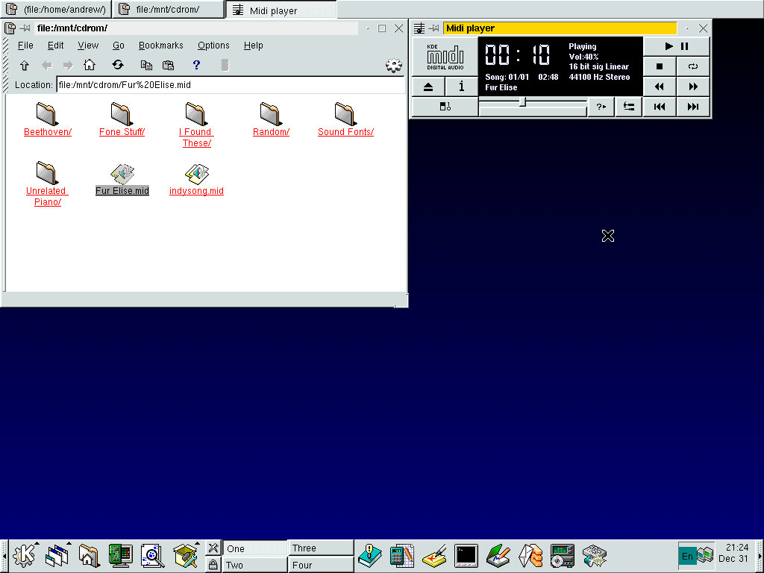Image resolution: width=764 pixels, height=573 pixels.
Task: Click the eject button in Midi player
Action: (x=428, y=87)
